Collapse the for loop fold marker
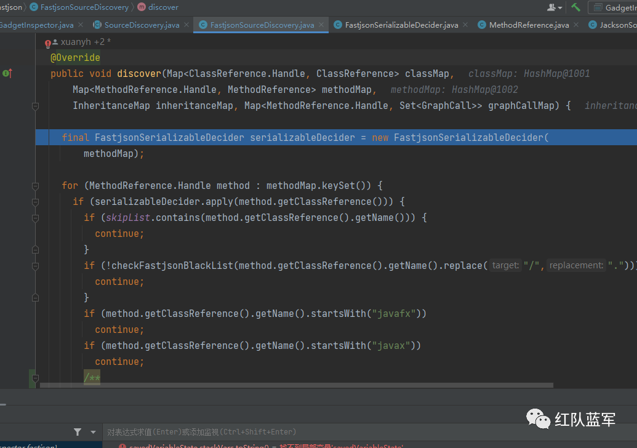This screenshot has width=637, height=448. [35, 186]
